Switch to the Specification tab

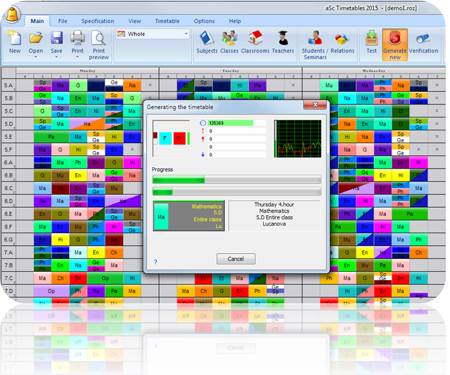point(98,21)
